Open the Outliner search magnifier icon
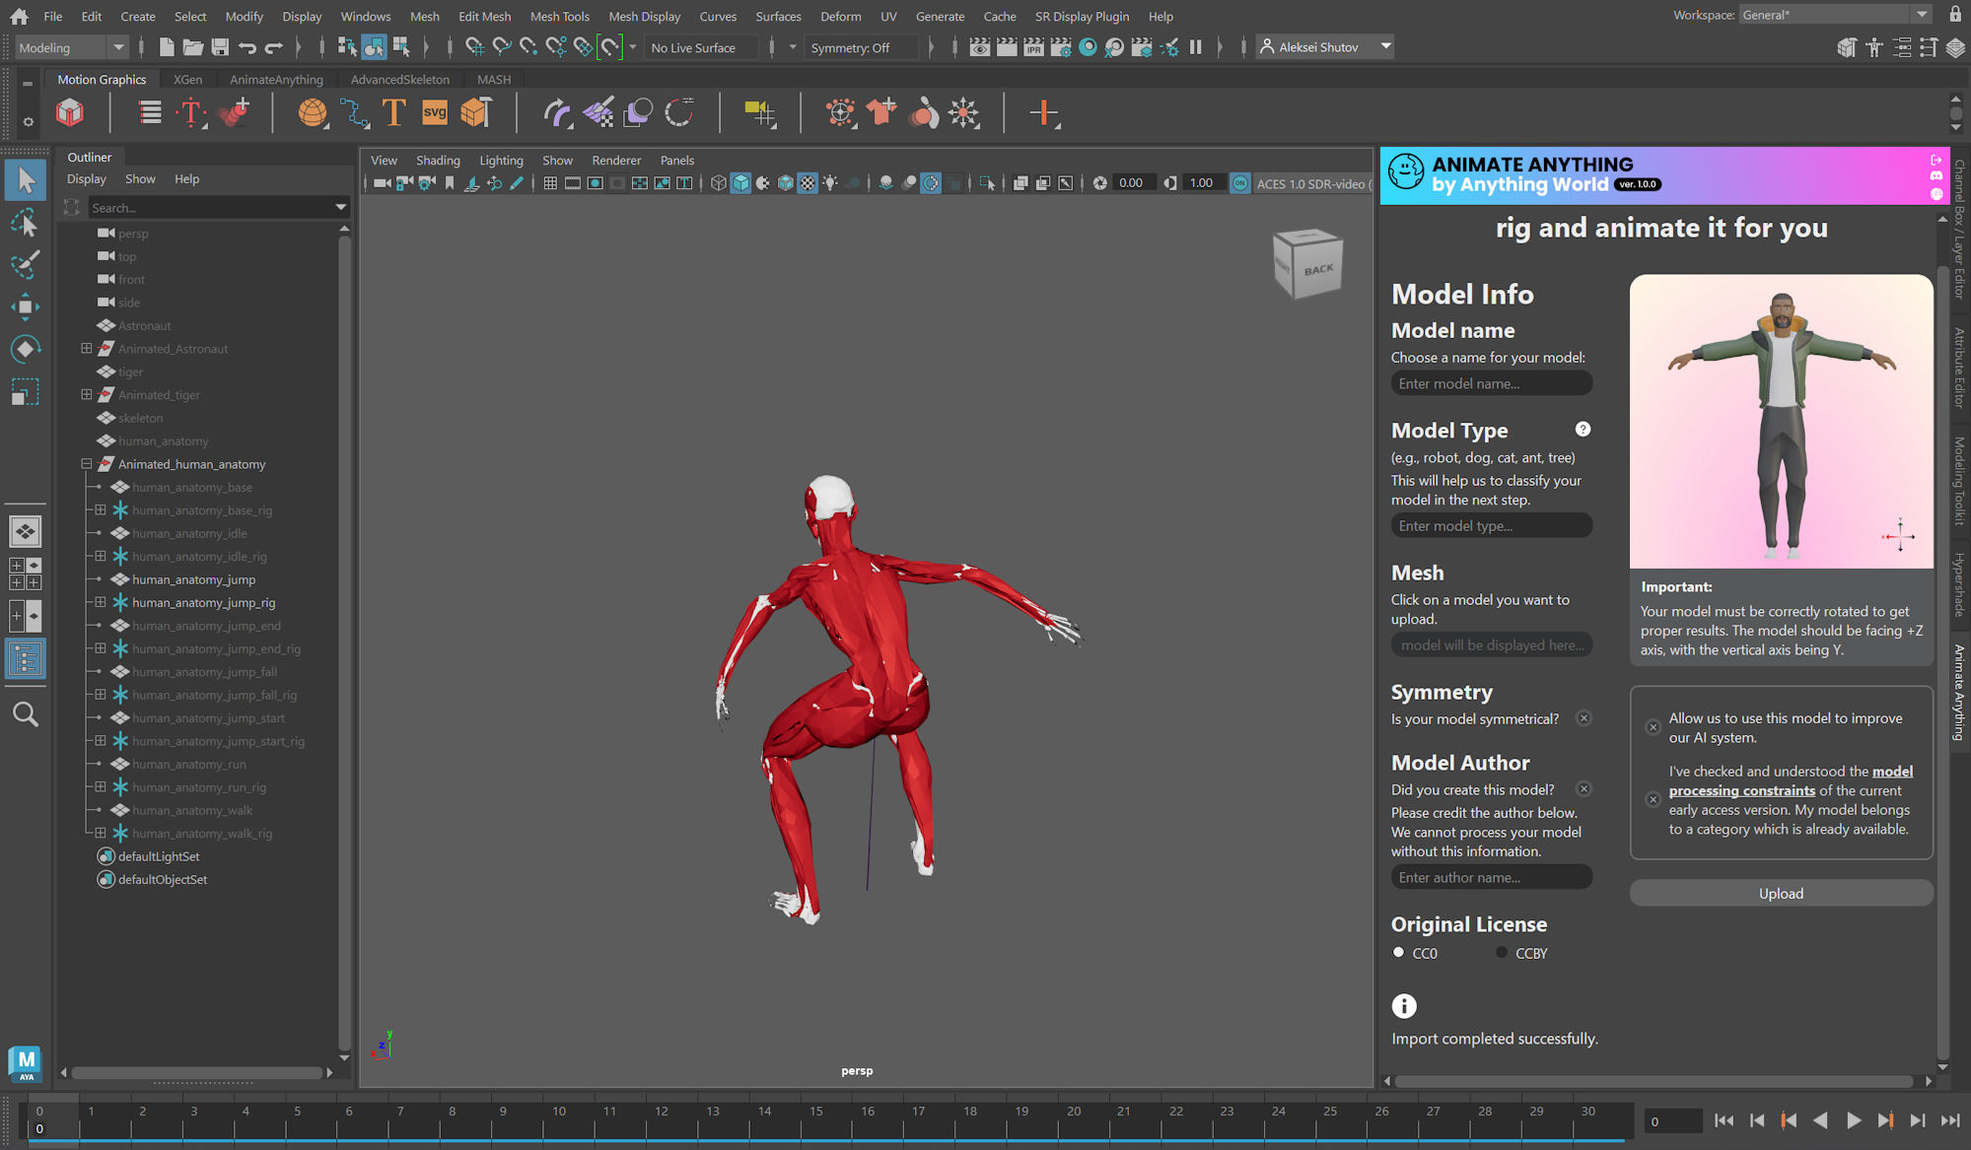 25,714
